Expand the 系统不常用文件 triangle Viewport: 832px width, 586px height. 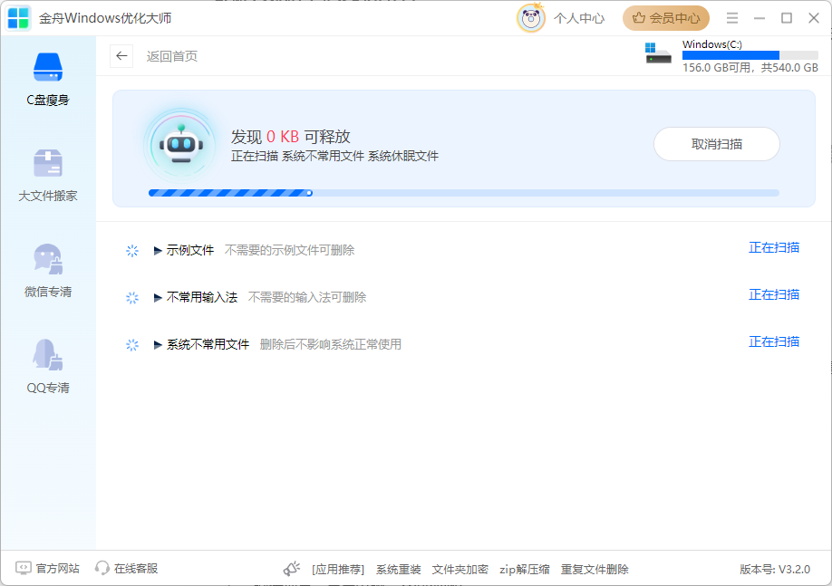158,345
